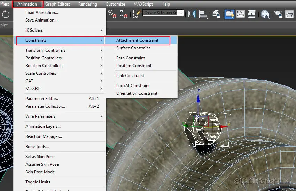Click the Render Setup teapot icon
Viewport: 296px width, 191px height.
278,14
